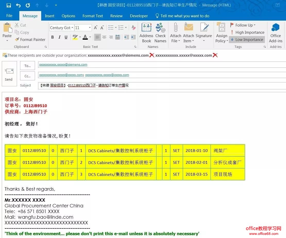Toggle bold formatting

point(53,37)
